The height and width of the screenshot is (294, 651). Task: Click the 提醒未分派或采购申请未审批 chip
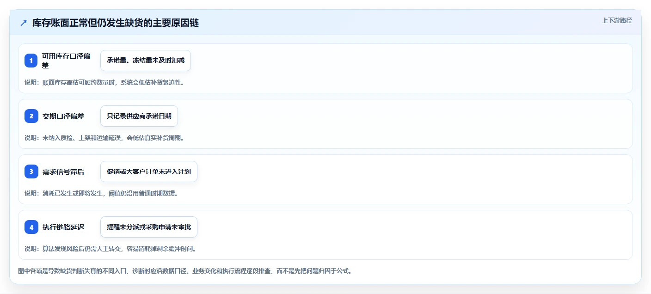click(149, 227)
